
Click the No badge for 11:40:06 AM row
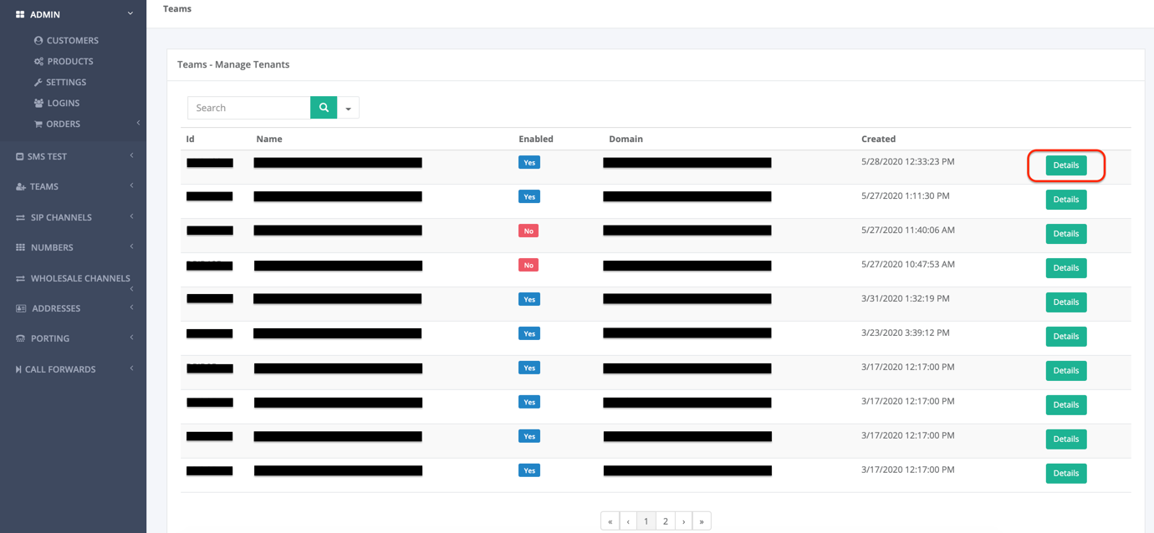coord(528,231)
